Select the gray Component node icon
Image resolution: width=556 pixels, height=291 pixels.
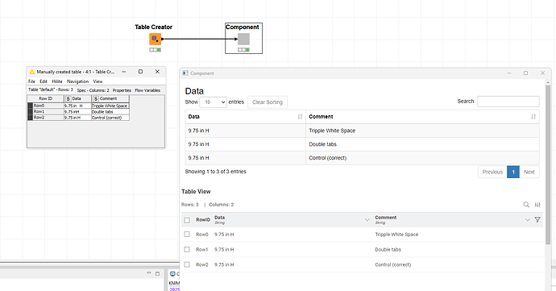click(x=243, y=39)
